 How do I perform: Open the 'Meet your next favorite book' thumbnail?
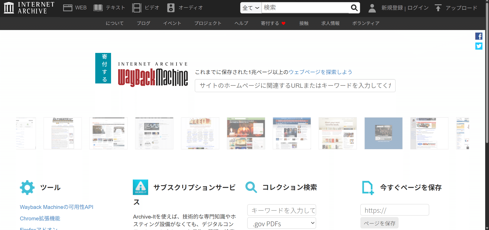338,133
